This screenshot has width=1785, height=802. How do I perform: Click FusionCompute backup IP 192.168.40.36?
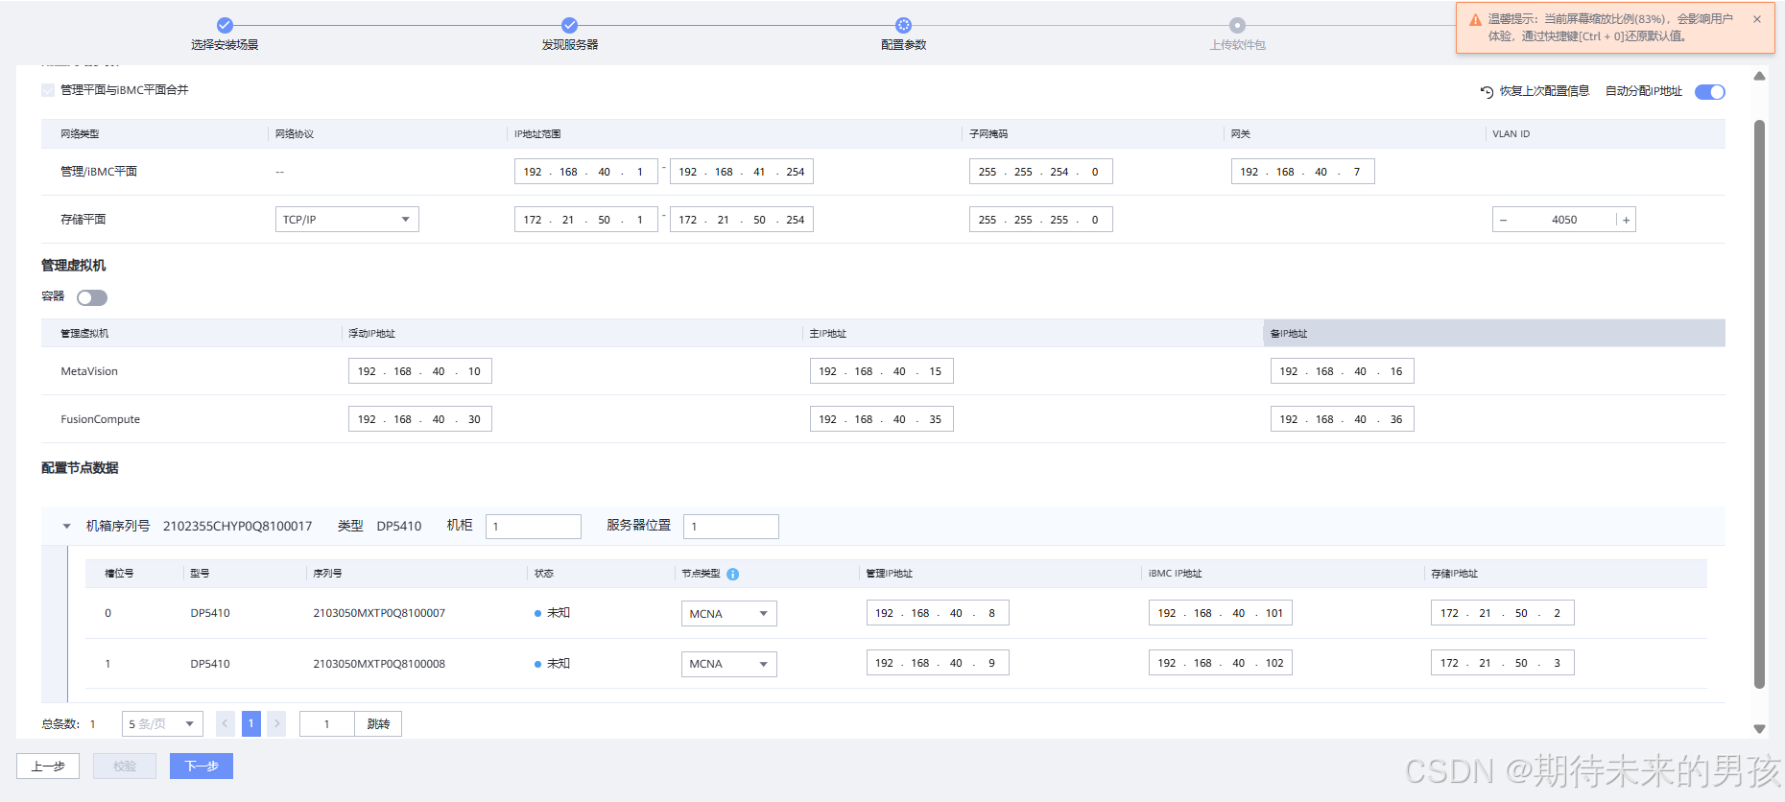click(x=1343, y=419)
